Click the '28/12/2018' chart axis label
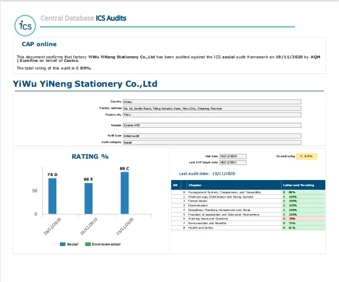339x282 pixels. tap(52, 226)
